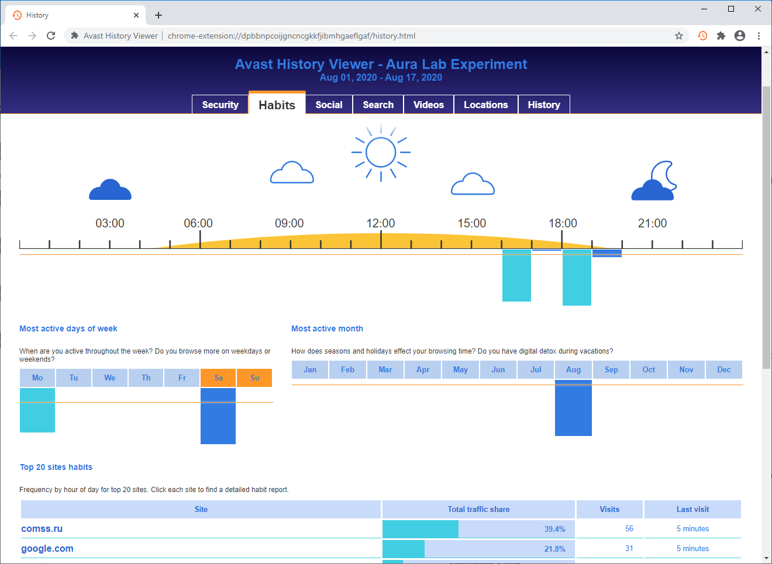The image size is (772, 564).
Task: Open the google.com site habit report
Action: 47,549
